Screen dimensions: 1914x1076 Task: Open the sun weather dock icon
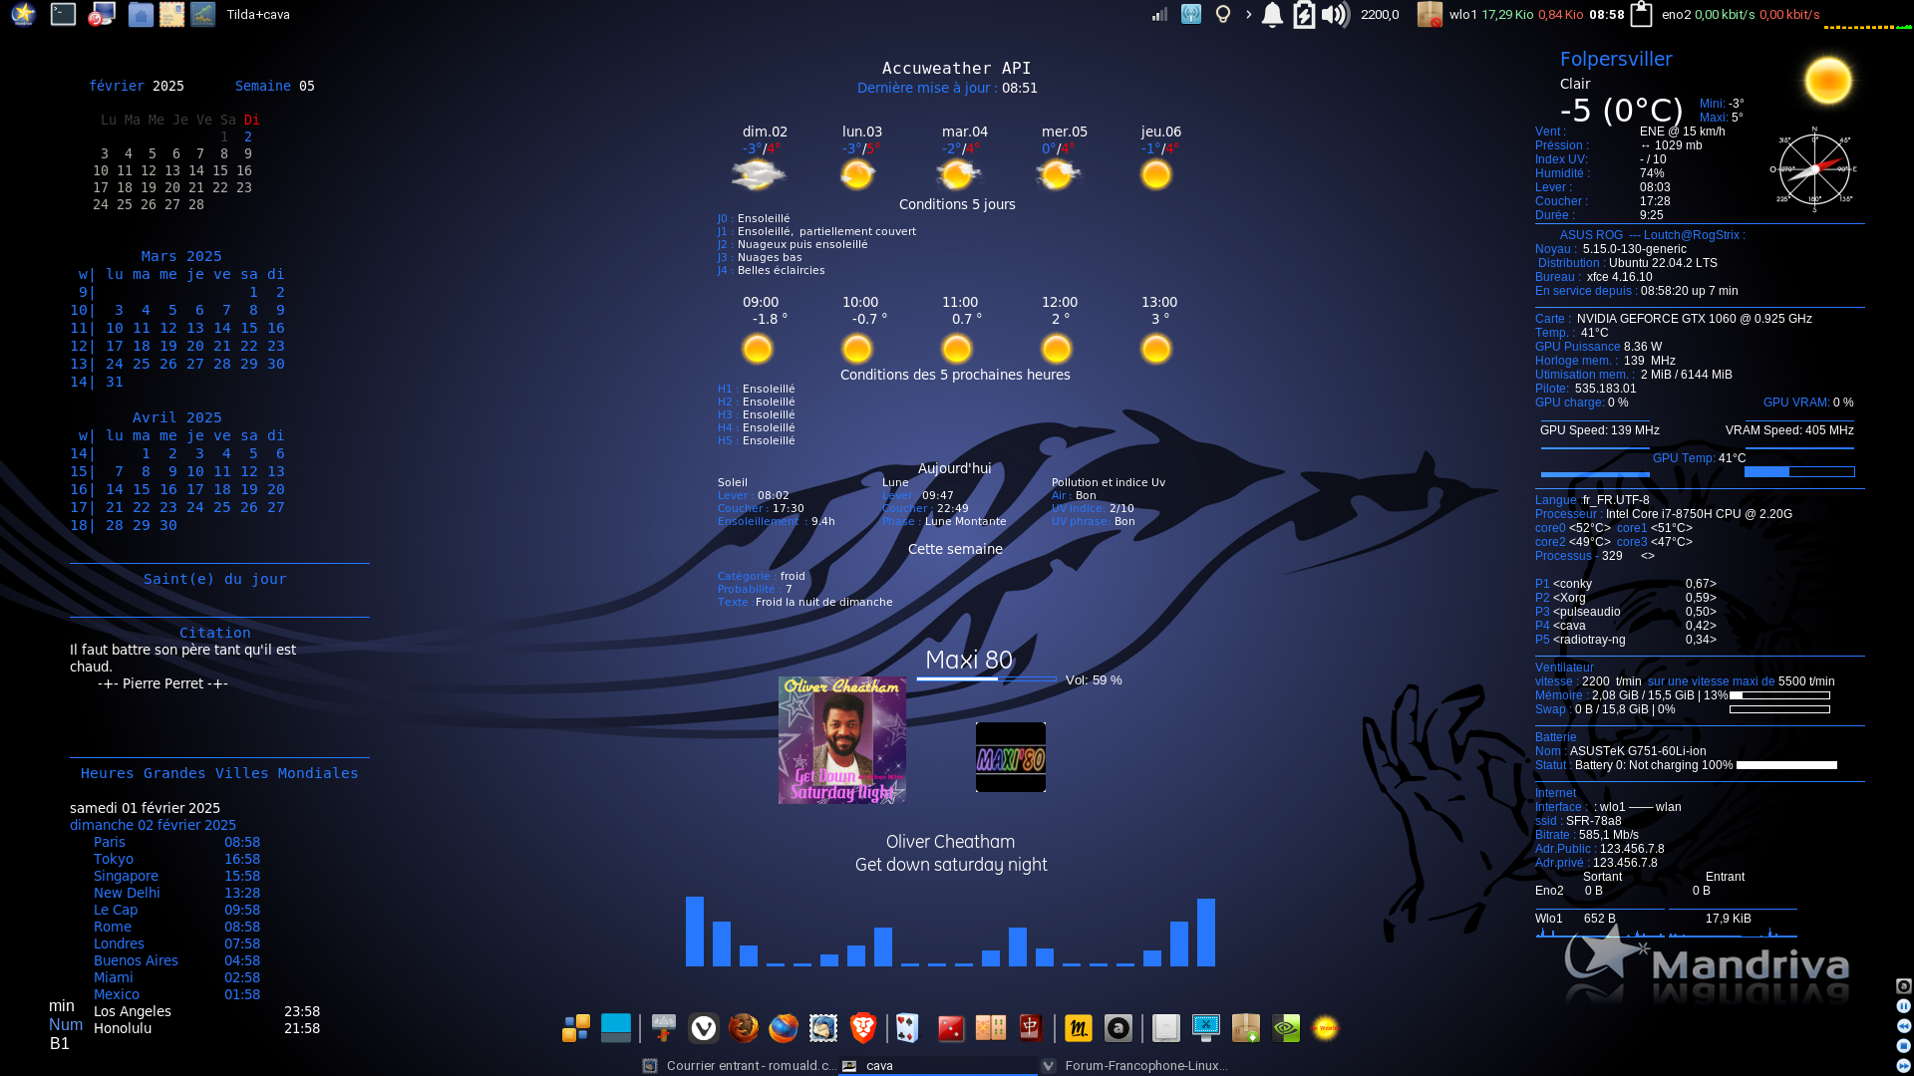[1326, 1027]
